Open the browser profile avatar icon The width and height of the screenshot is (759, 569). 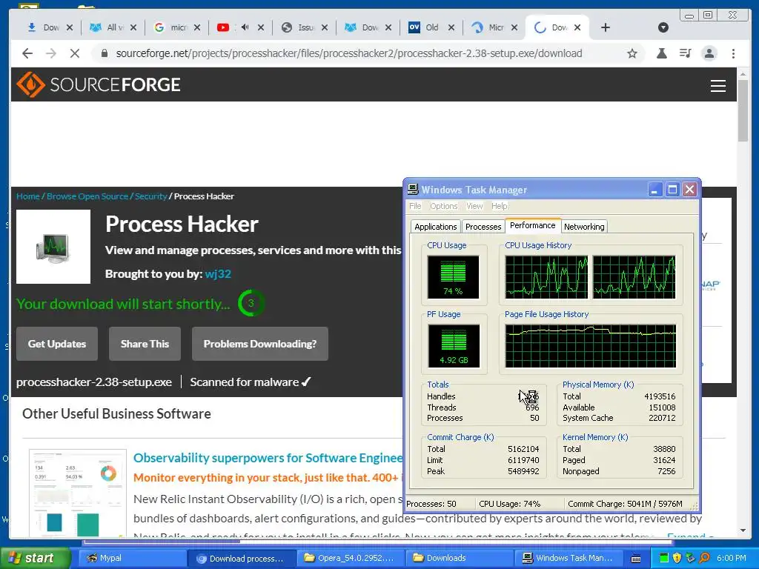[709, 53]
